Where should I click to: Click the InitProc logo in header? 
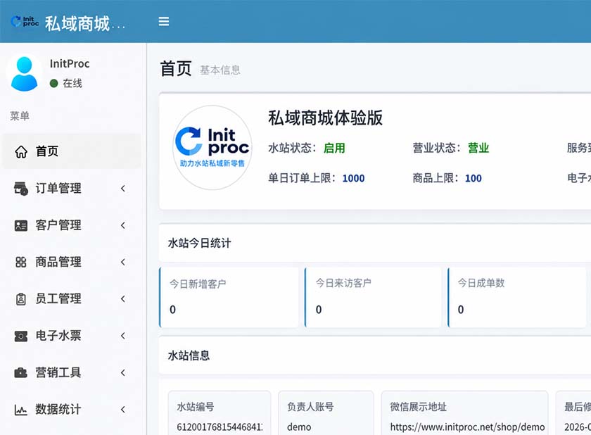(25, 22)
